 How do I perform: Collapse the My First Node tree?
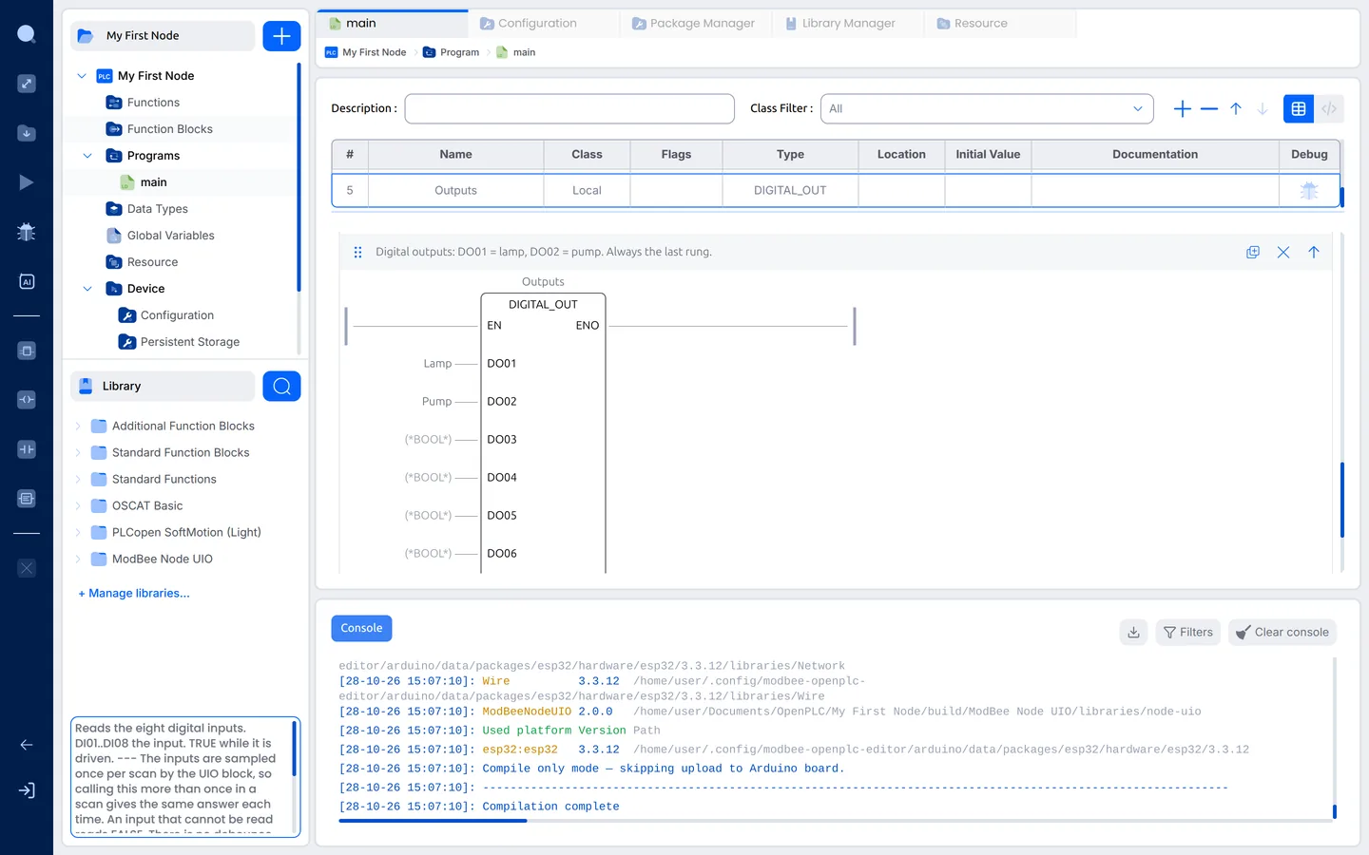82,76
